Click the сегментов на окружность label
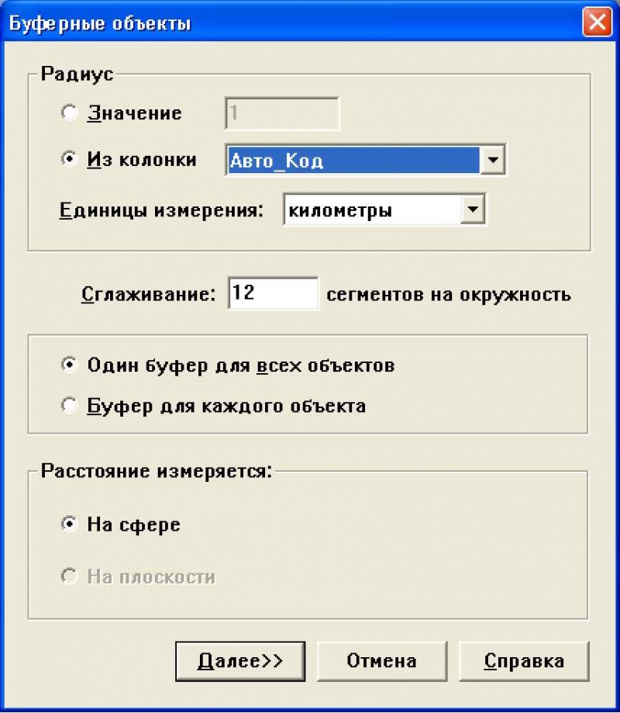Image resolution: width=620 pixels, height=713 pixels. (448, 295)
